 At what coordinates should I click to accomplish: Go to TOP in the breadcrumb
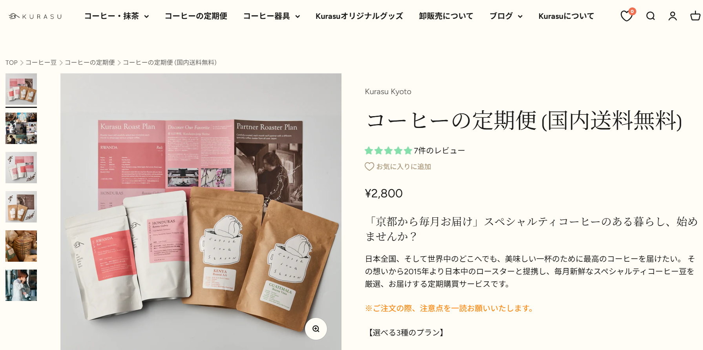pos(11,63)
